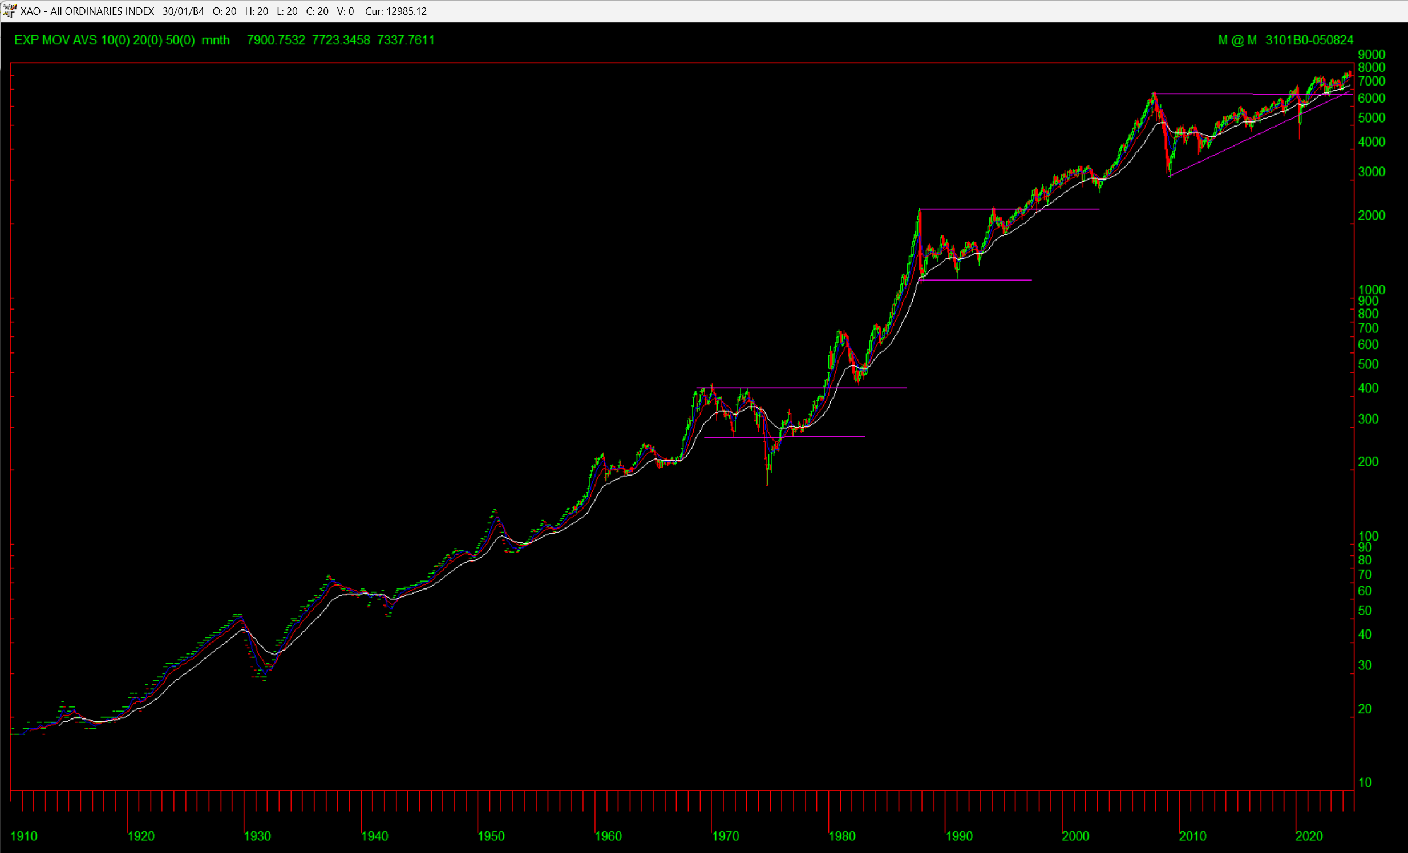Click the 300 price scale label
This screenshot has height=853, width=1408.
point(1368,419)
